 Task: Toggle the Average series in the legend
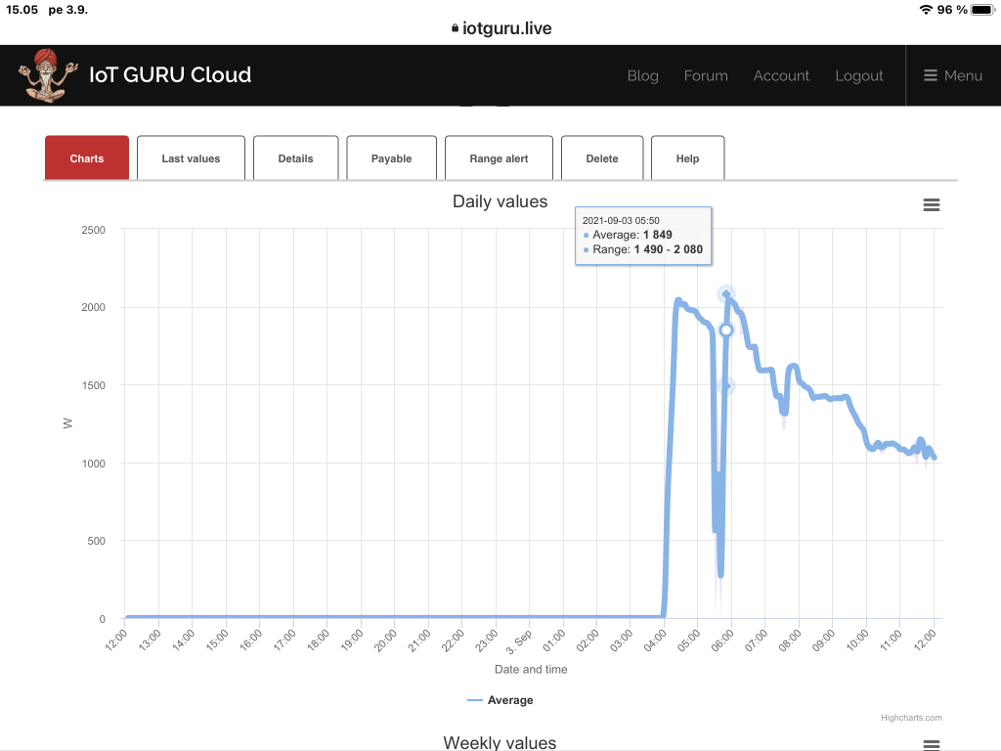(x=500, y=700)
